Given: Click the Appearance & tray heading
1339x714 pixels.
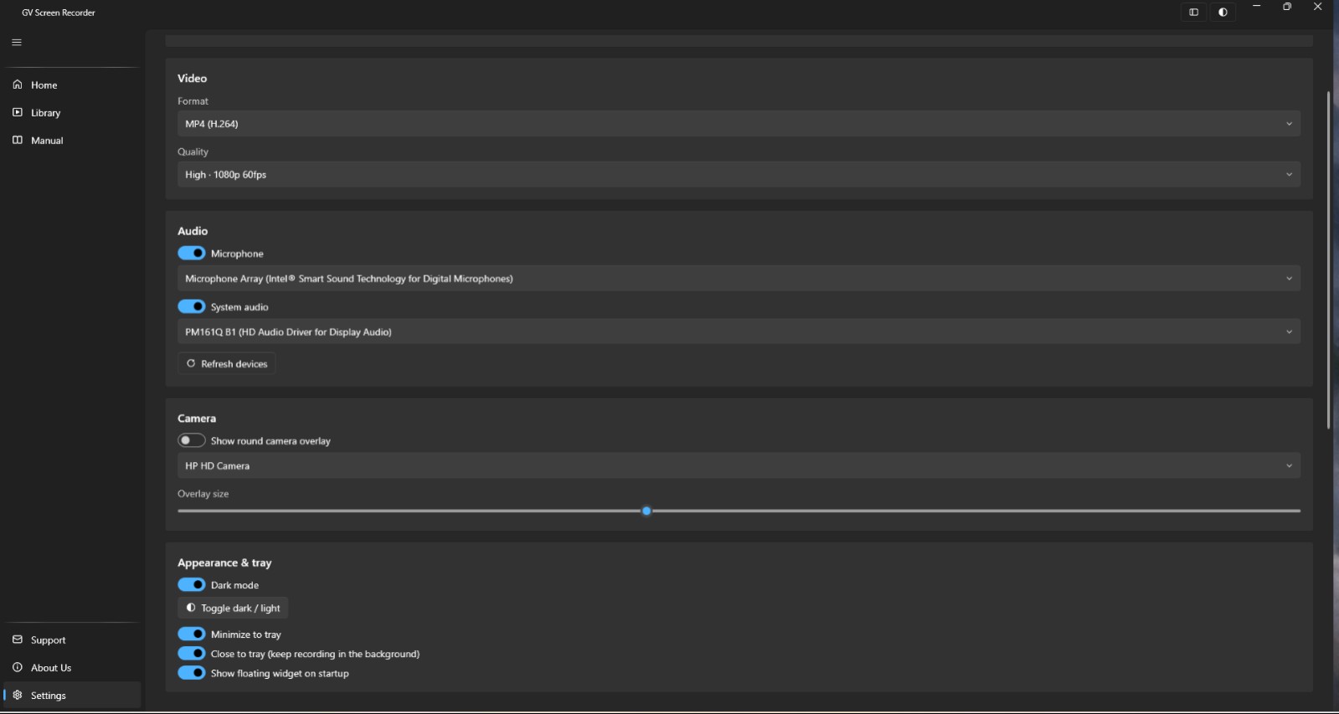Looking at the screenshot, I should [224, 562].
